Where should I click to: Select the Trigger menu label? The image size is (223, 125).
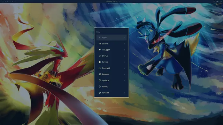106,50
